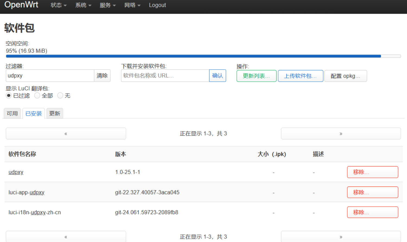Open the 状态 dropdown menu
This screenshot has width=407, height=242.
click(59, 5)
